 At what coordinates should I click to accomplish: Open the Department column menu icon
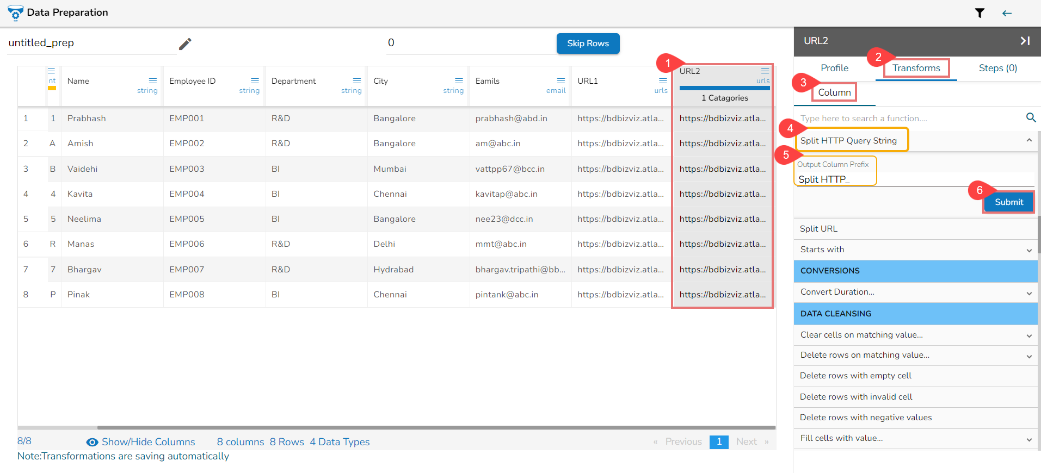[x=357, y=81]
